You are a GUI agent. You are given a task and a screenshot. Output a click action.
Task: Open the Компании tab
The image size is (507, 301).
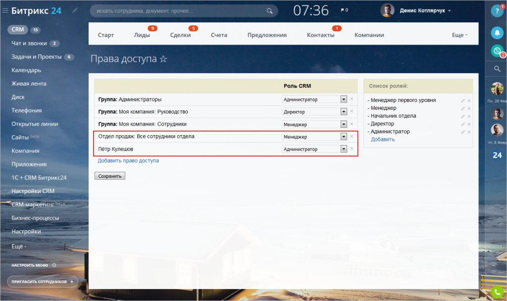[x=369, y=35]
